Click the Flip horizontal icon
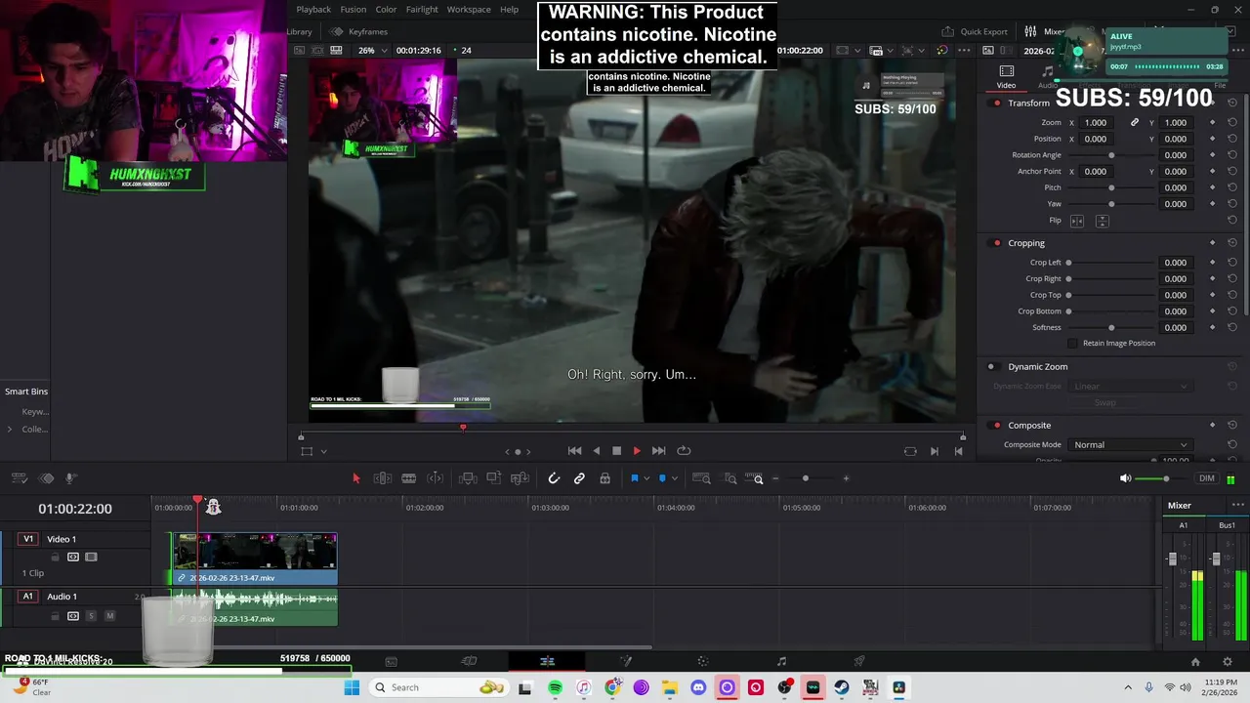This screenshot has height=703, width=1250. pyautogui.click(x=1077, y=221)
